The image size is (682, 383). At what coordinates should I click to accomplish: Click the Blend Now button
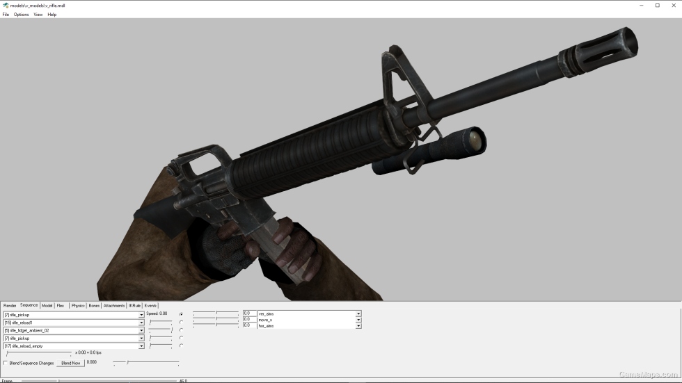pyautogui.click(x=70, y=363)
